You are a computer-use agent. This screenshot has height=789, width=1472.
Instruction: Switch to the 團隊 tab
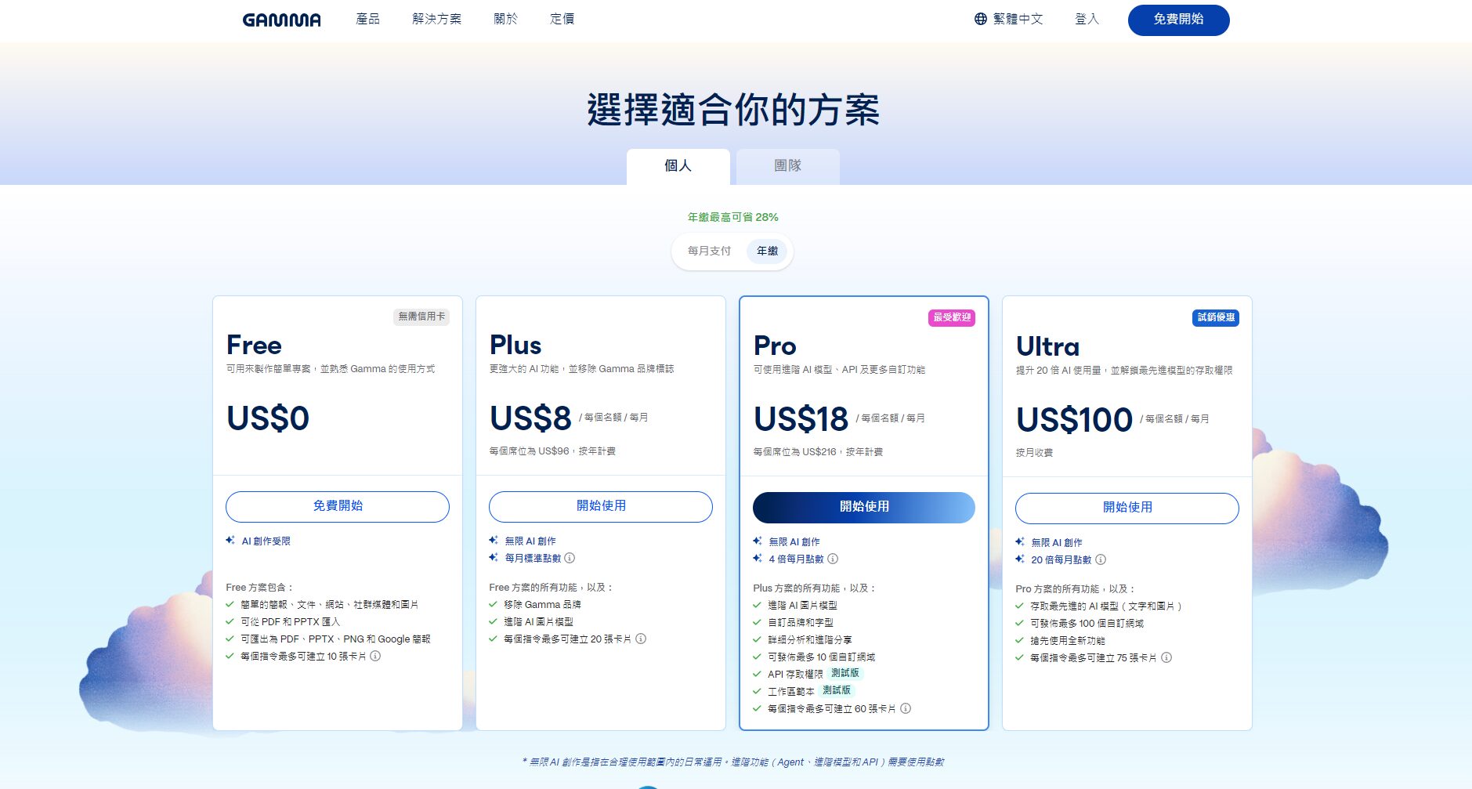787,166
